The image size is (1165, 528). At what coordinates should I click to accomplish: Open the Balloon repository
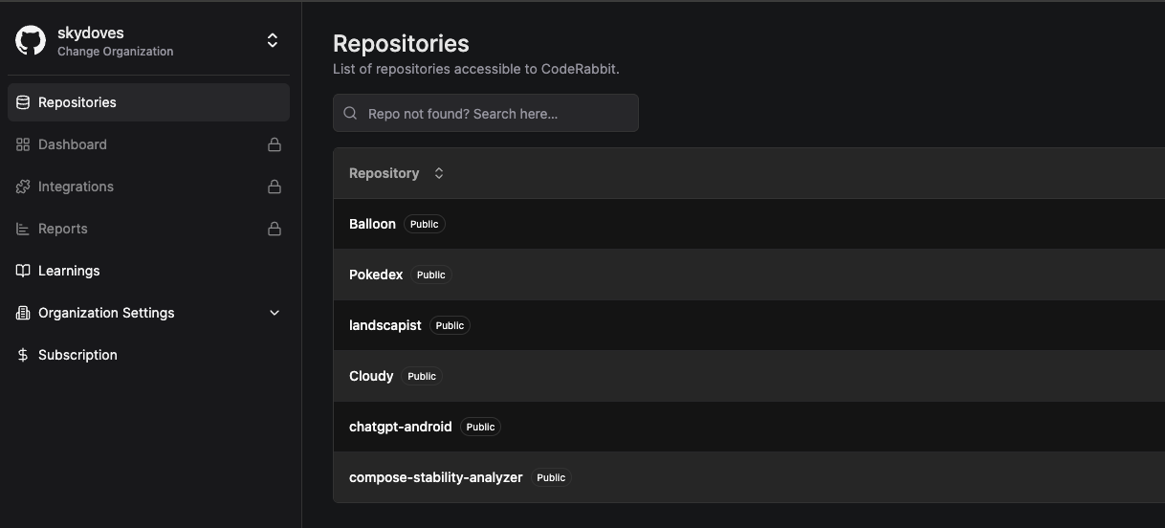(372, 224)
